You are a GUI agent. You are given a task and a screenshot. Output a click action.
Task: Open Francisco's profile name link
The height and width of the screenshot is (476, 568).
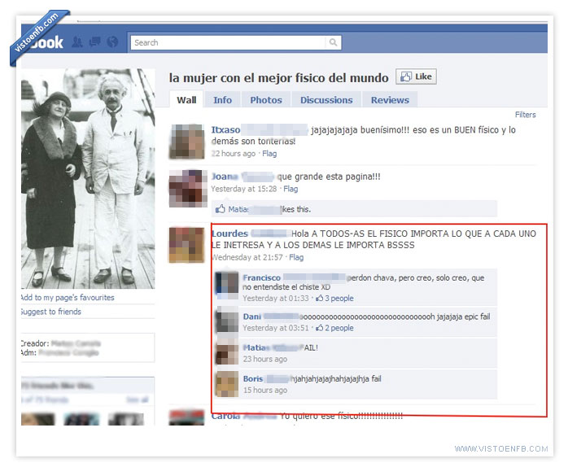(x=261, y=277)
